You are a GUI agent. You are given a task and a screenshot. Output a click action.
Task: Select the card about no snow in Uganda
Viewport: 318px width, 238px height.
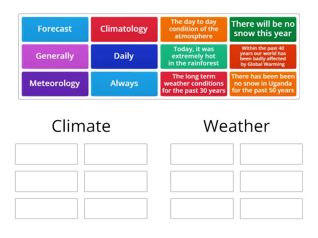(263, 83)
